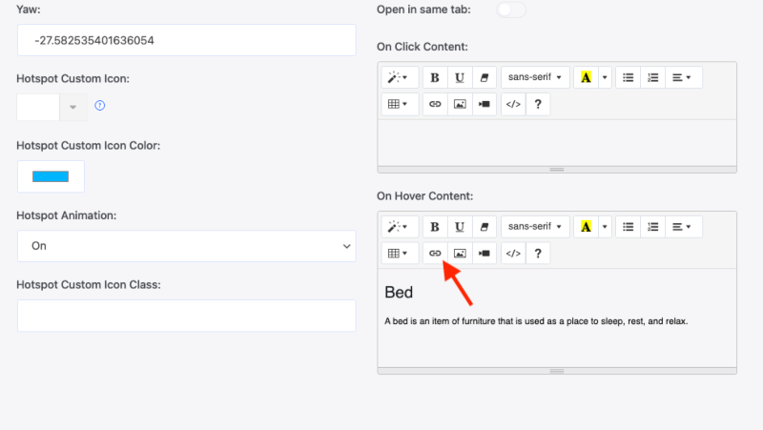The height and width of the screenshot is (430, 763).
Task: Expand paragraph alignment menu in On Click toolbar
Action: [x=684, y=77]
